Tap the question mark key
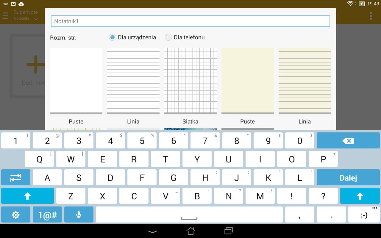 click(x=323, y=196)
